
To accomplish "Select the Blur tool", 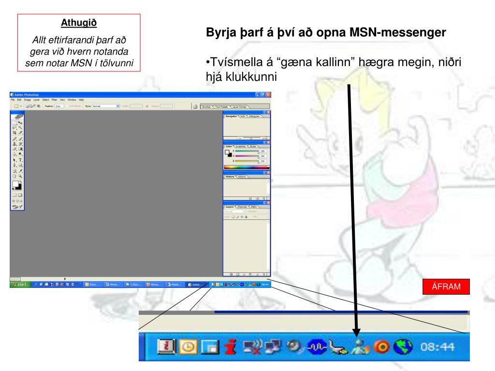I will click(x=15, y=154).
